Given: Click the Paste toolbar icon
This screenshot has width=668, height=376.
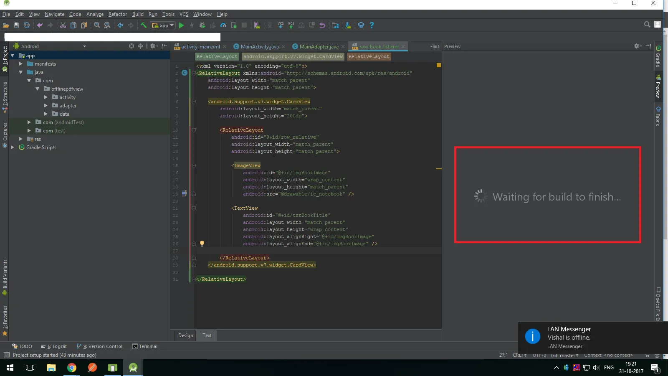Looking at the screenshot, I should pos(84,25).
